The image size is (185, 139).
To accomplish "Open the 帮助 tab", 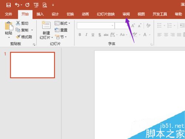I will click(178, 14).
